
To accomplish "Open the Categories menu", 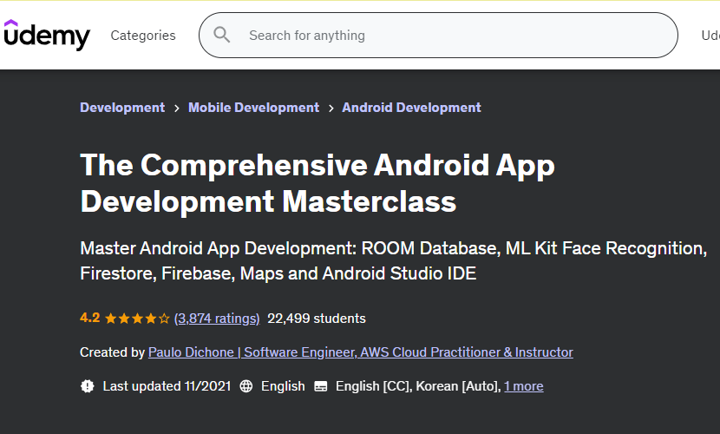I will pyautogui.click(x=143, y=36).
